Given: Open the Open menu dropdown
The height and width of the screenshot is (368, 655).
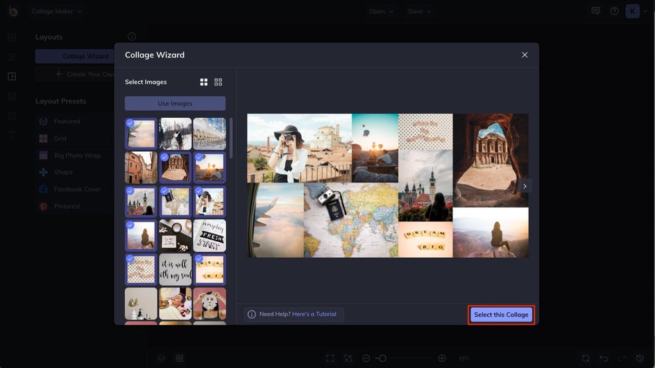Looking at the screenshot, I should (x=381, y=11).
